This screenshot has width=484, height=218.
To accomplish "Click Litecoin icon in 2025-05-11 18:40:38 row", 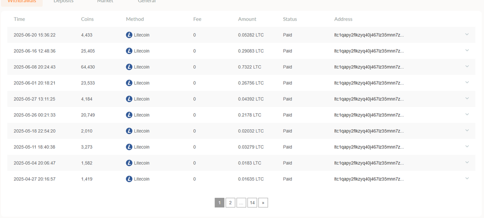I will click(129, 147).
